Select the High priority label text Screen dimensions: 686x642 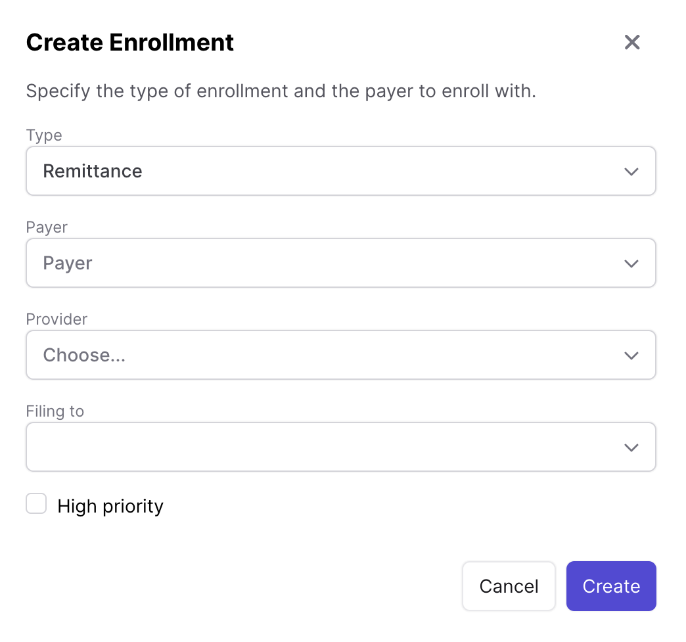tap(110, 505)
